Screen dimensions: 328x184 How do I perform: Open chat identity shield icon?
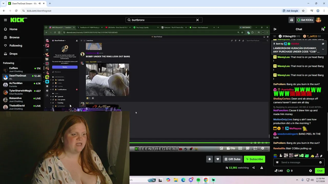click(277, 162)
